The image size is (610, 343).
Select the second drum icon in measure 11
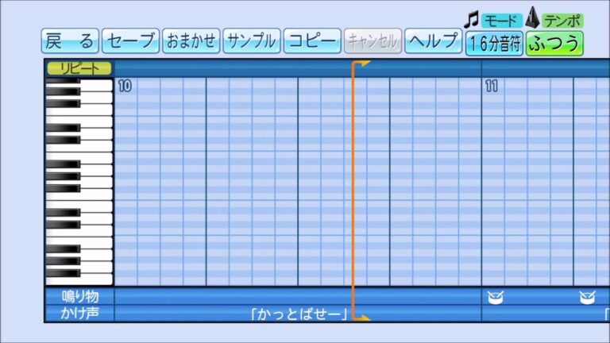pos(587,297)
